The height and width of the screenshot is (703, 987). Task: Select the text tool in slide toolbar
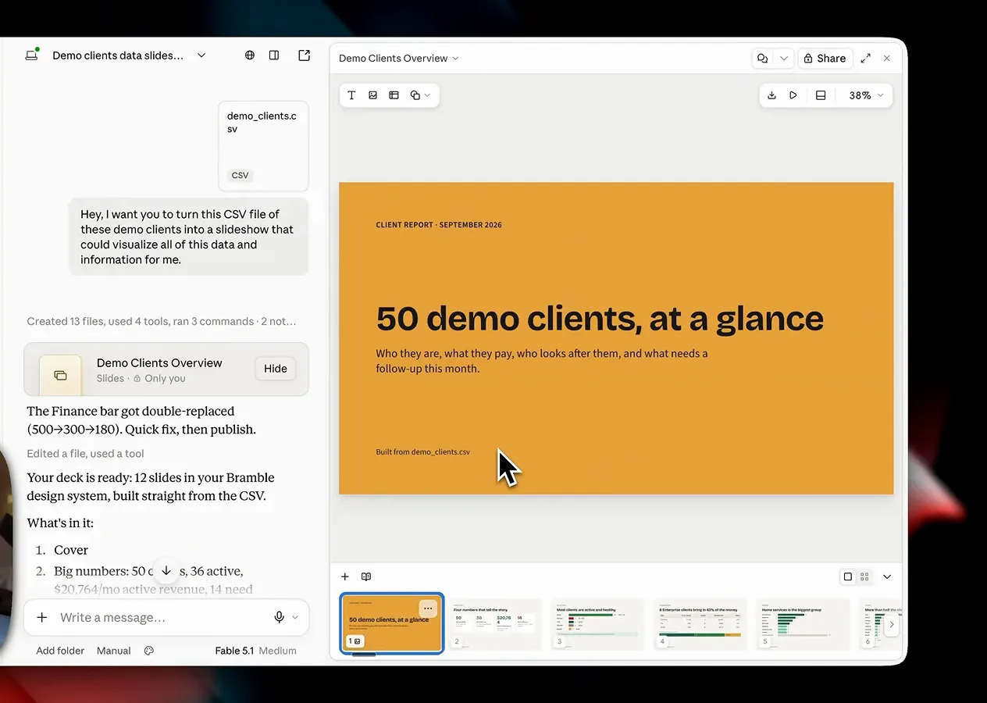click(351, 95)
